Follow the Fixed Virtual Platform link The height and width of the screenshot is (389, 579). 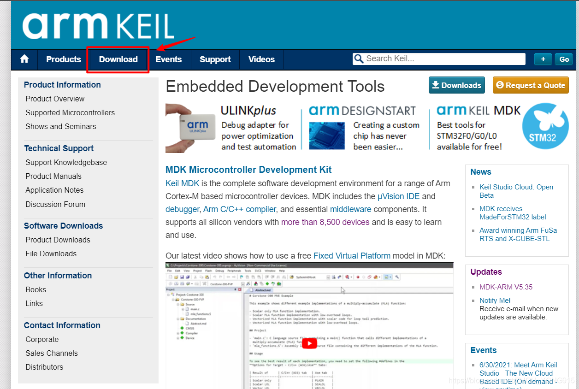(x=352, y=256)
